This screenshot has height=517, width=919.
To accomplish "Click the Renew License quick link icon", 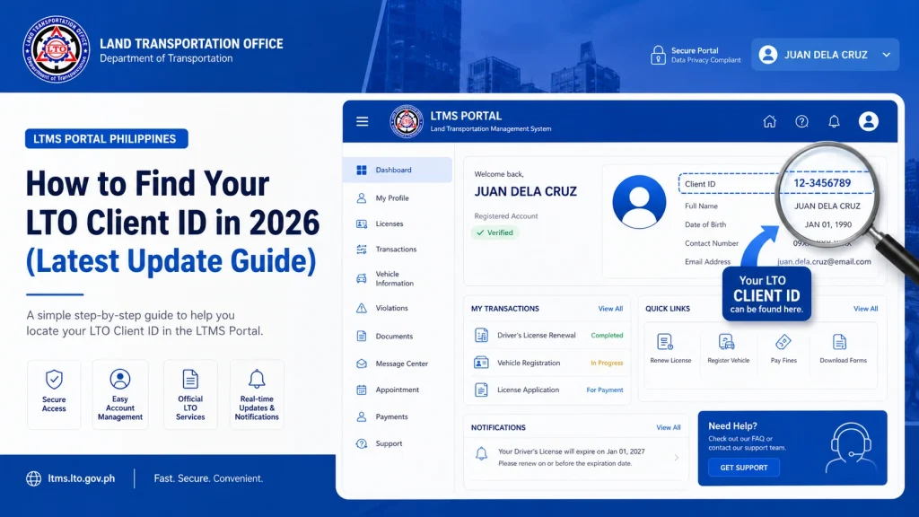I will click(x=665, y=342).
